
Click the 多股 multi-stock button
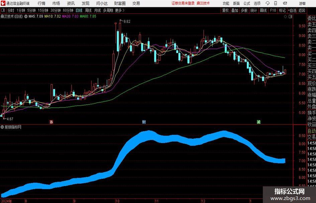(244, 10)
